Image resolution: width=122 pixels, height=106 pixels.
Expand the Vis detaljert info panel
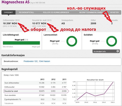106,51
